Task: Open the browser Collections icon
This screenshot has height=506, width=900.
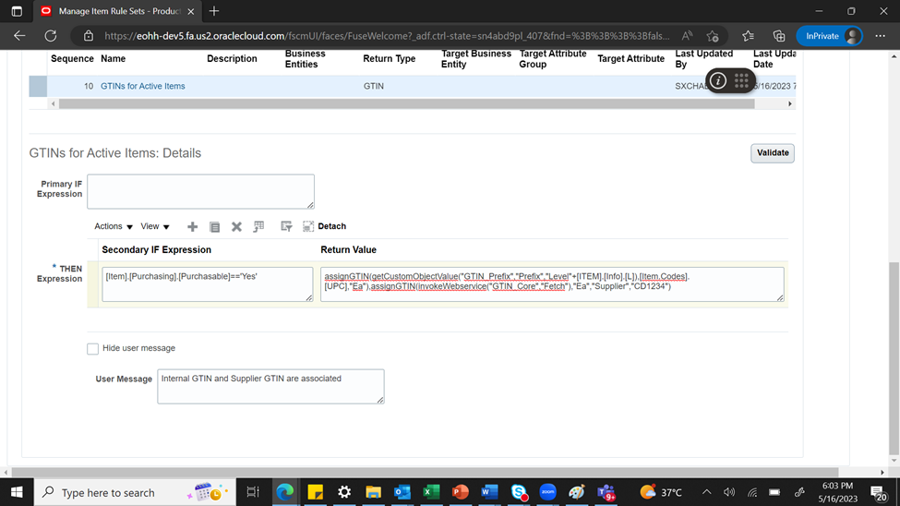Action: pos(779,36)
